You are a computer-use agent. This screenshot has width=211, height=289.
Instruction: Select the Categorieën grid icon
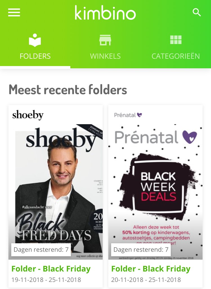(x=176, y=40)
